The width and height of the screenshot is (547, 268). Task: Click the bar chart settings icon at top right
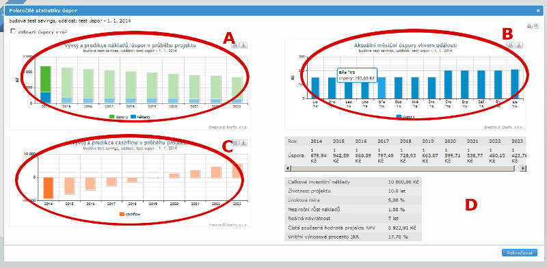[529, 26]
